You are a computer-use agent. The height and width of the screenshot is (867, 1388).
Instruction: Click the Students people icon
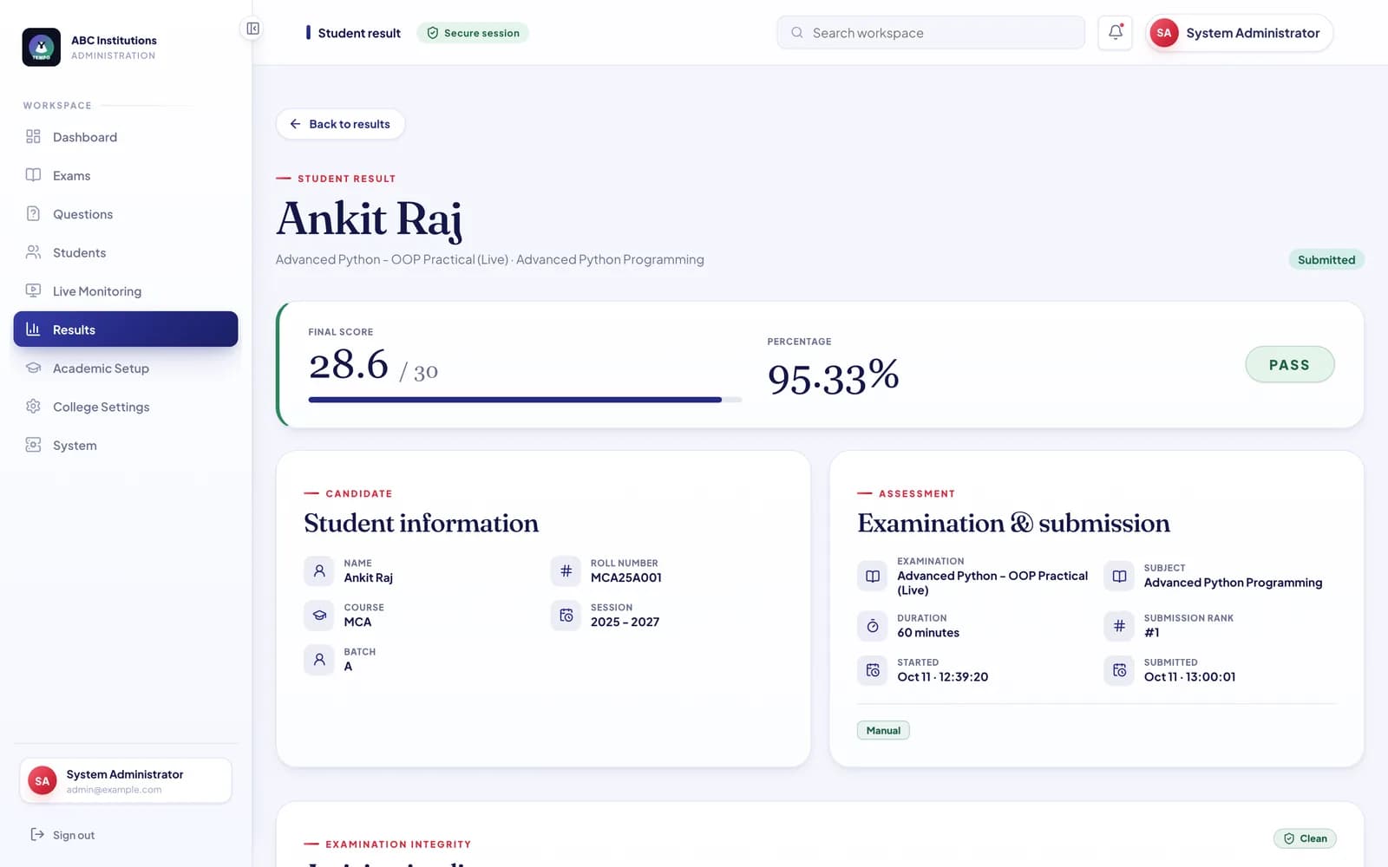33,252
